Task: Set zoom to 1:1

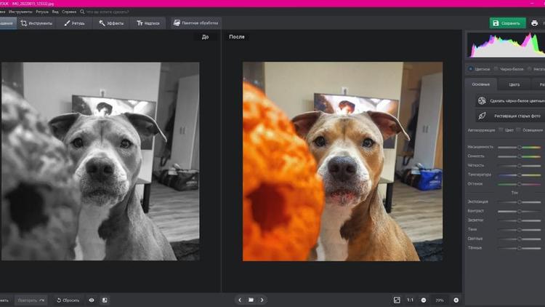Action: 410,300
